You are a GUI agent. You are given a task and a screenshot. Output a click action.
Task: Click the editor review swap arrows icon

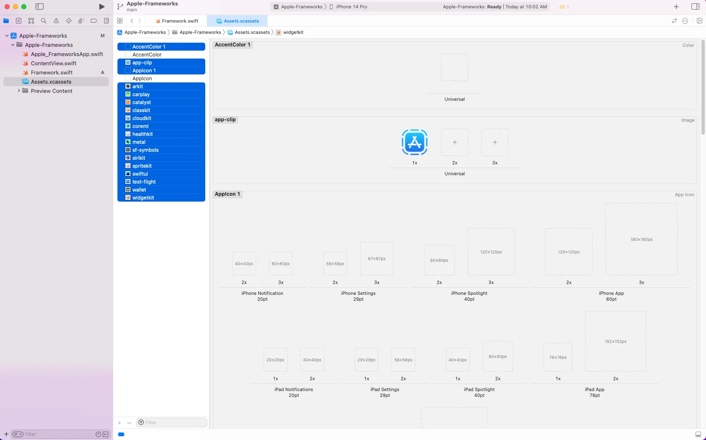[x=674, y=21]
